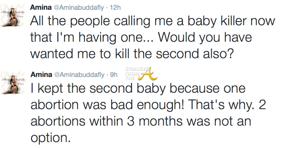The width and height of the screenshot is (282, 148).
Task: Open the 12h timestamp link
Action: (116, 7)
